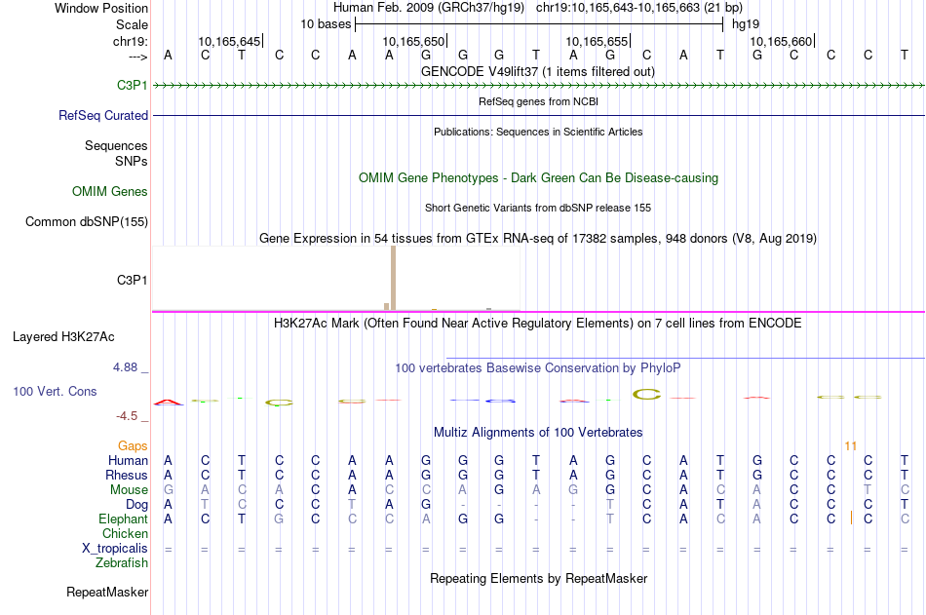Click the red A in PhyloP logo
The width and height of the screenshot is (926, 615).
pyautogui.click(x=169, y=403)
